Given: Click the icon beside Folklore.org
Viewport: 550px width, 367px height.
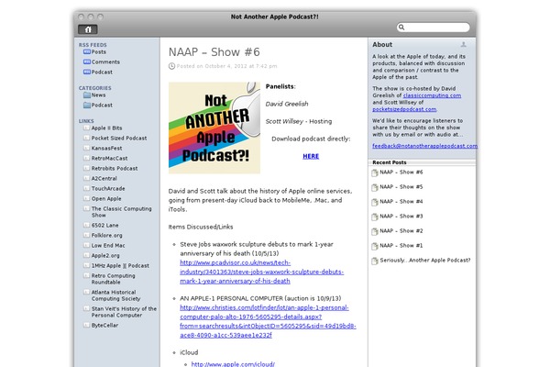Looking at the screenshot, I should (87, 235).
